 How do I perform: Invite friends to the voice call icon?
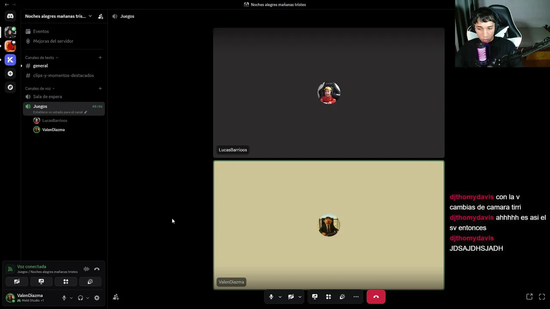click(116, 297)
